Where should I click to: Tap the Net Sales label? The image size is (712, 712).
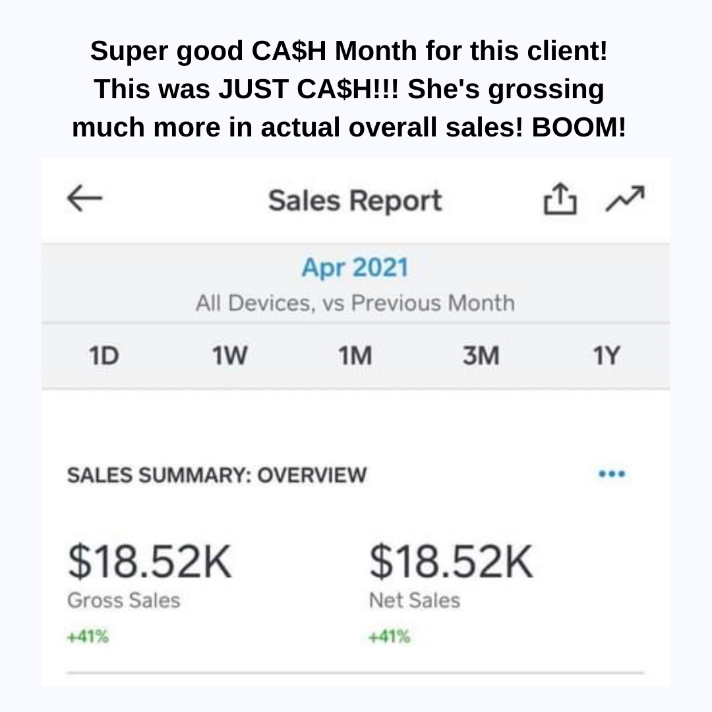pyautogui.click(x=415, y=601)
